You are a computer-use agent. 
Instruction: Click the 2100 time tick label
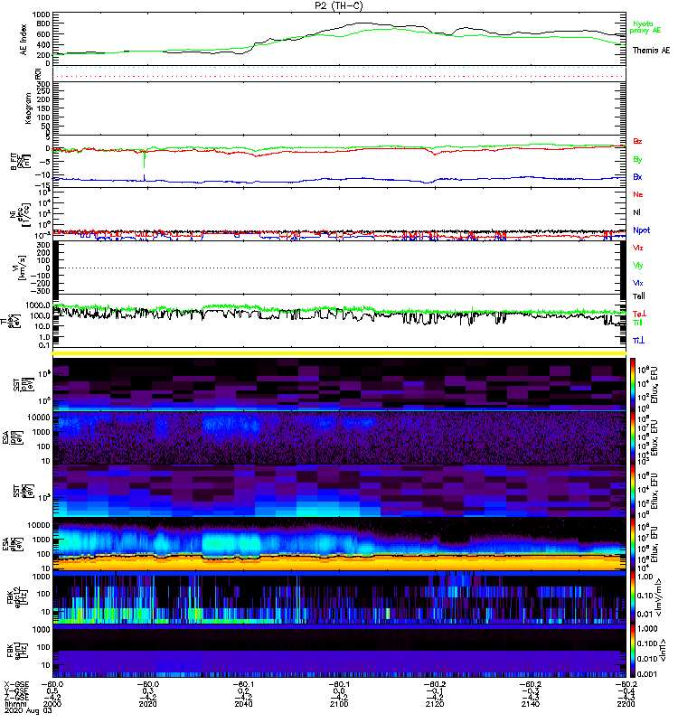click(338, 704)
